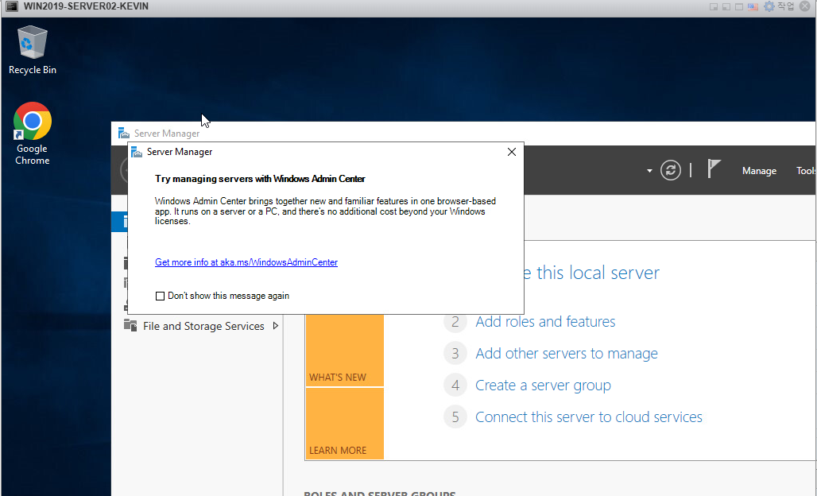
Task: Close the VM console with the round X
Action: [x=806, y=6]
